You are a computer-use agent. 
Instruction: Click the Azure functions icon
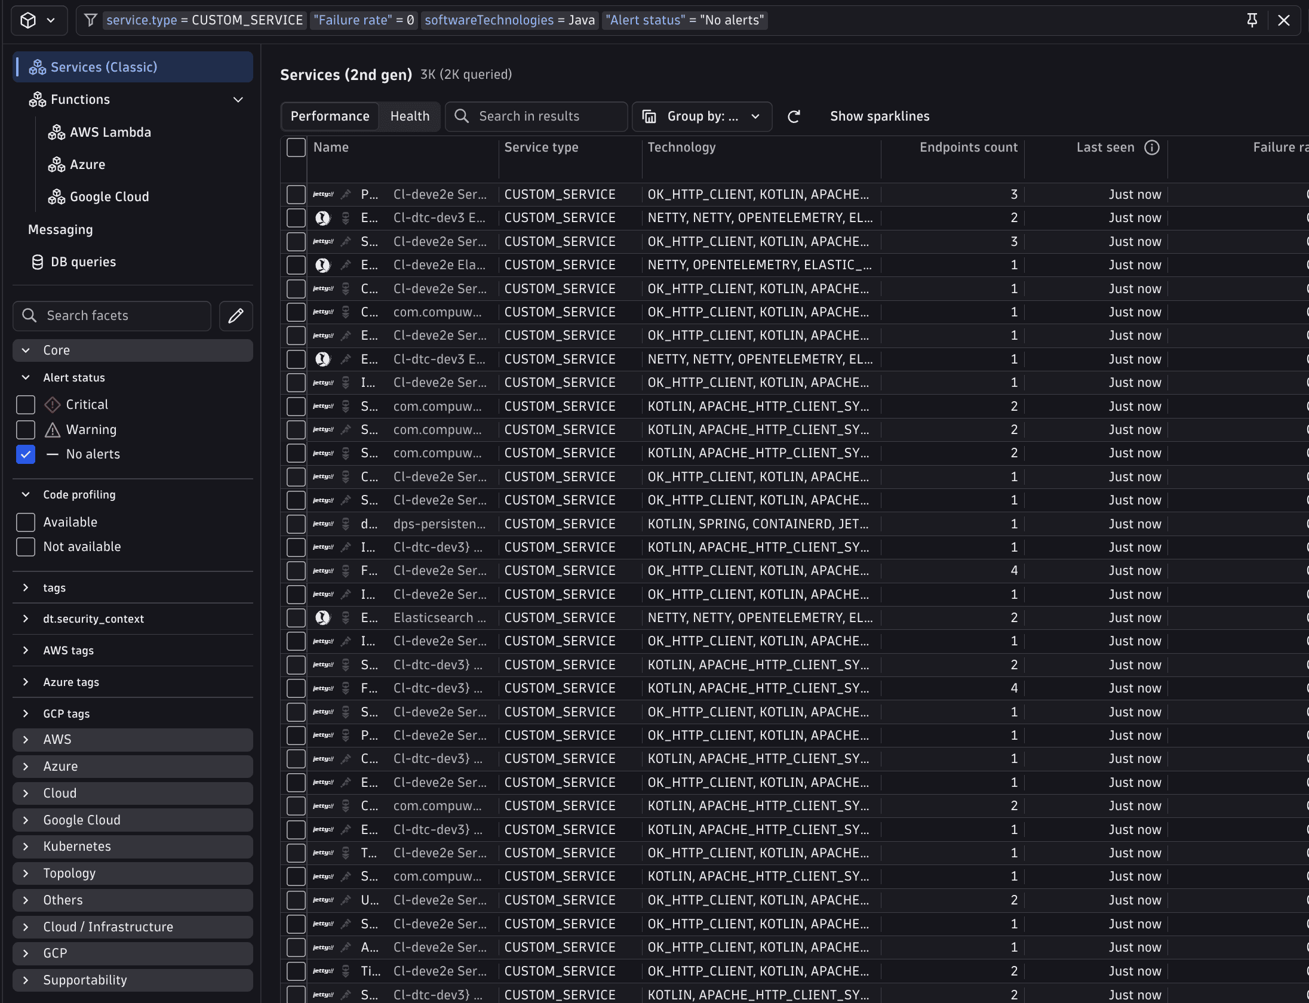point(56,164)
